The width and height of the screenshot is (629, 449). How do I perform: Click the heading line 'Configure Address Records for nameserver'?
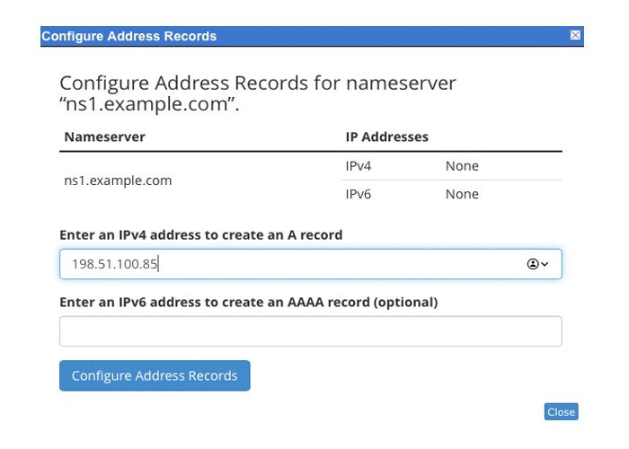(257, 84)
